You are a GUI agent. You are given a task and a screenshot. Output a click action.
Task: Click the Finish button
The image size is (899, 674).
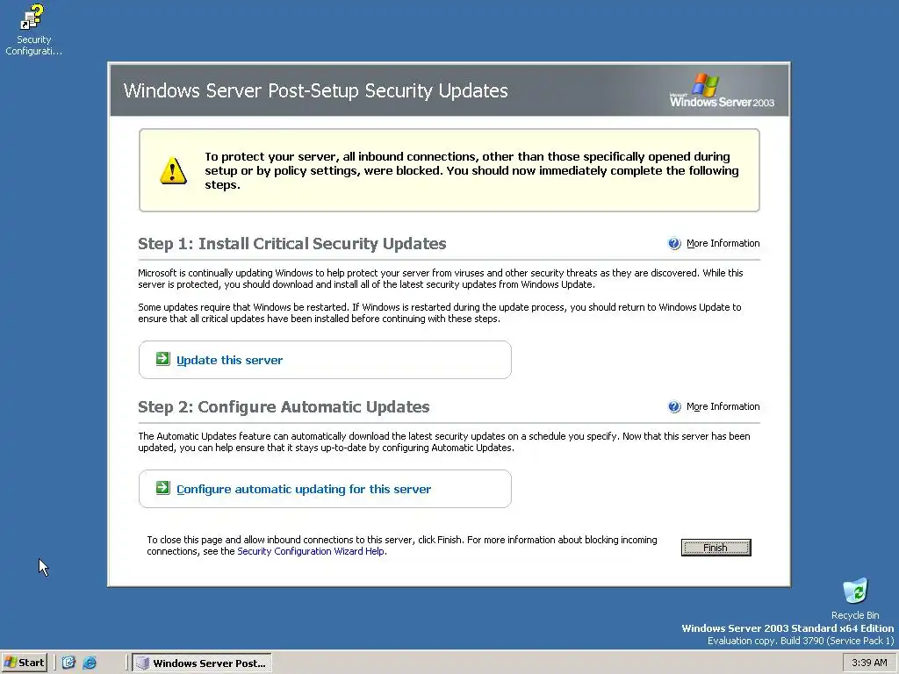click(x=716, y=548)
